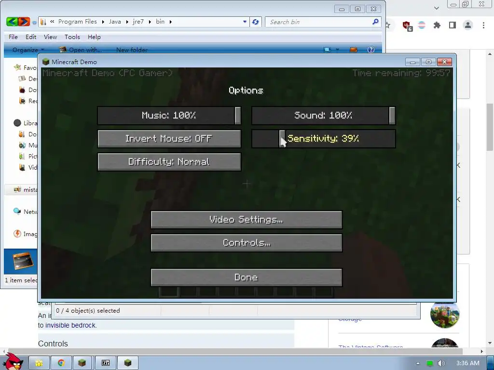Viewport: 494px width, 370px height.
Task: Open the invisible bedrock link
Action: (71, 325)
